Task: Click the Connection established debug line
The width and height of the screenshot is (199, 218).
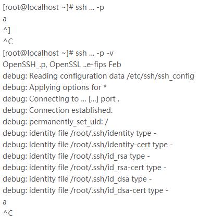Action: [x=58, y=110]
